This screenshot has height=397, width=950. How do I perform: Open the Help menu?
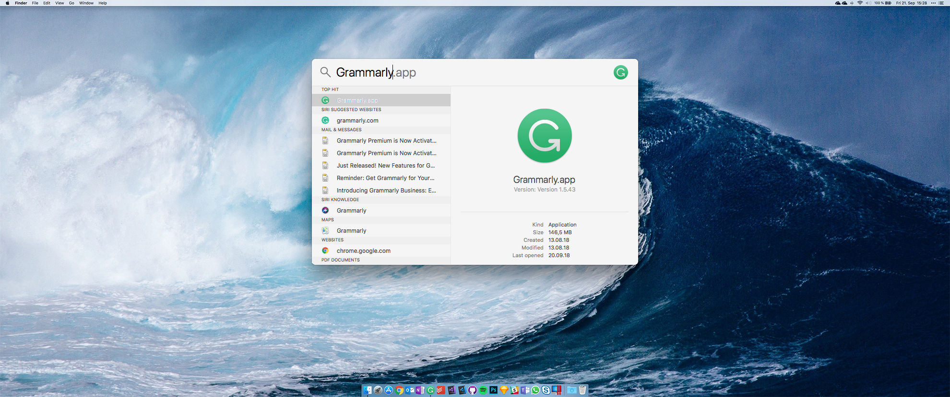coord(103,3)
